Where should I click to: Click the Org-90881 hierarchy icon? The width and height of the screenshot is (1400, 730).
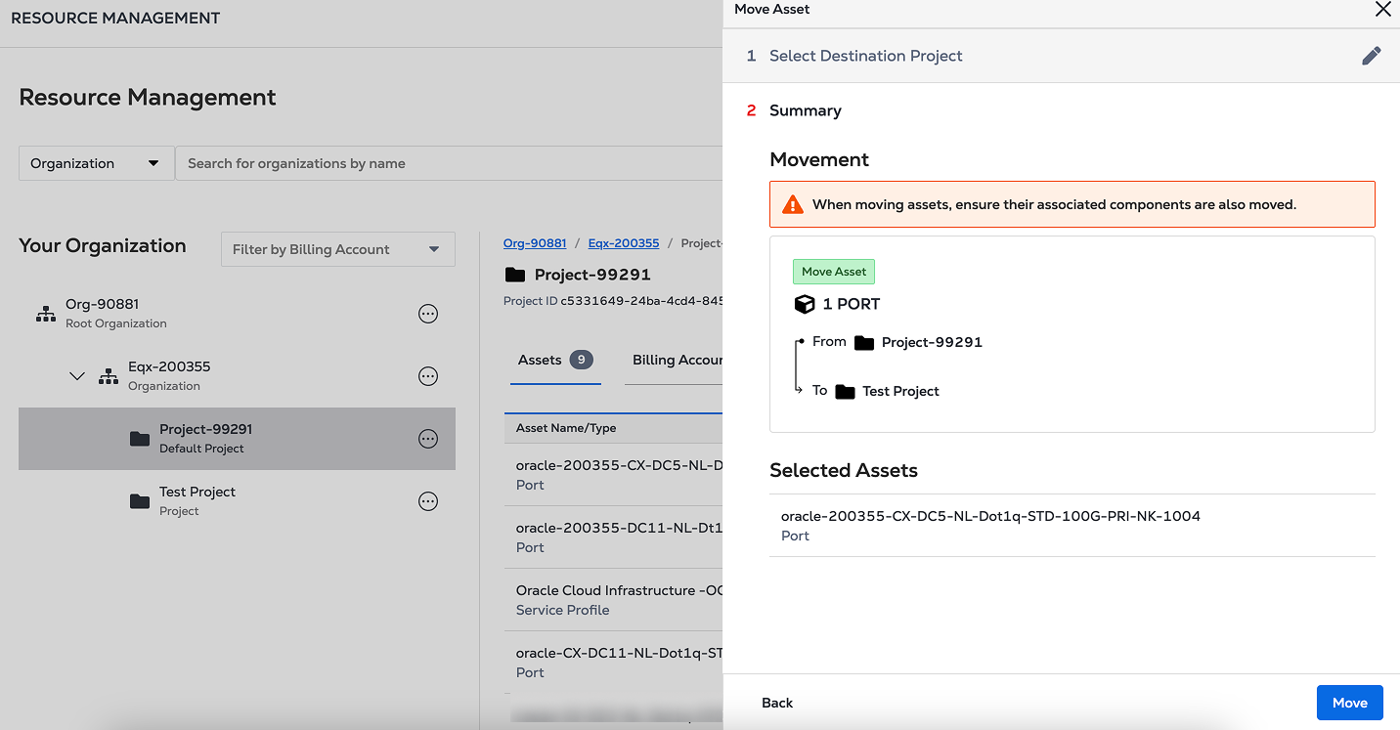[46, 314]
